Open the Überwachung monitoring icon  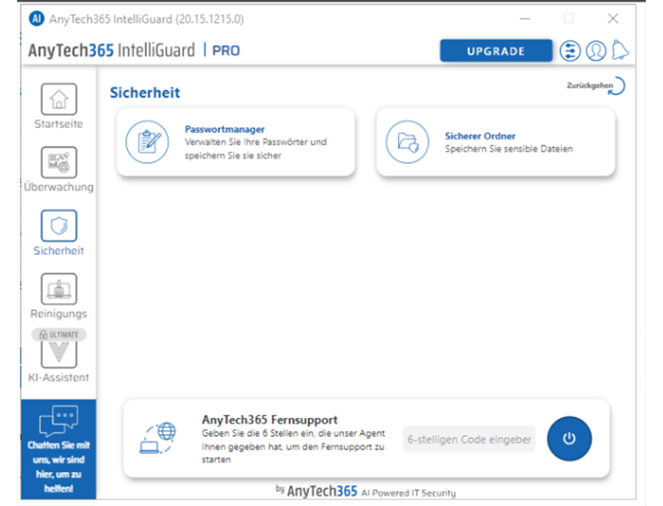(x=58, y=163)
